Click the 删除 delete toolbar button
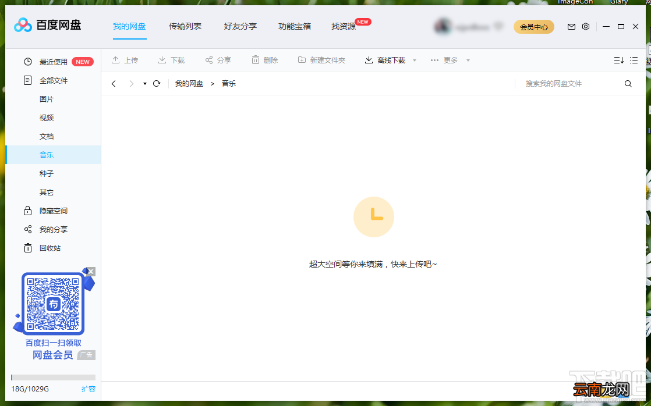651x406 pixels. point(265,60)
